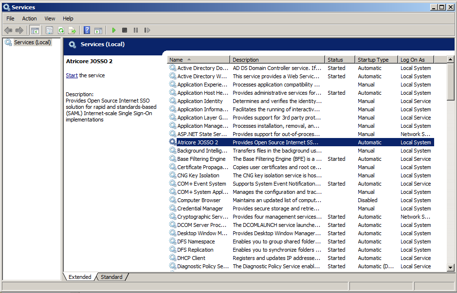Select the Diagnostic Policy Se… service name

(203, 266)
